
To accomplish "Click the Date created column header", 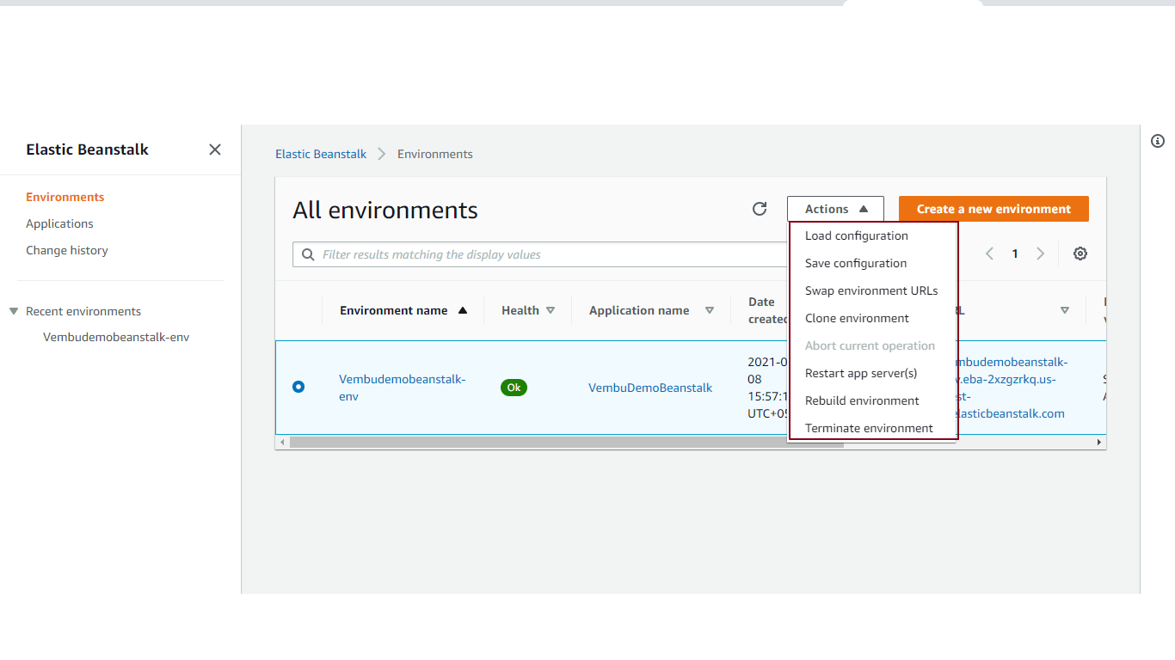I will [768, 310].
